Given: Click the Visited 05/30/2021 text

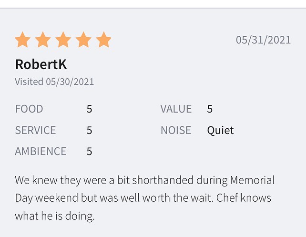Looking at the screenshot, I should (x=54, y=82).
